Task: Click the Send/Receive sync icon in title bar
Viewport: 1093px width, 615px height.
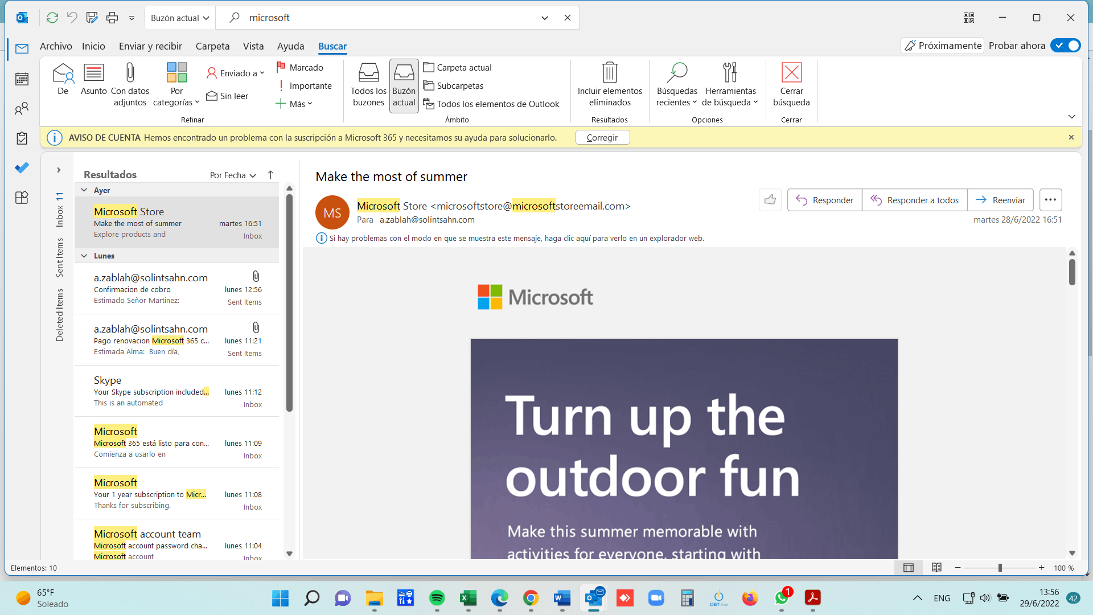Action: [52, 18]
